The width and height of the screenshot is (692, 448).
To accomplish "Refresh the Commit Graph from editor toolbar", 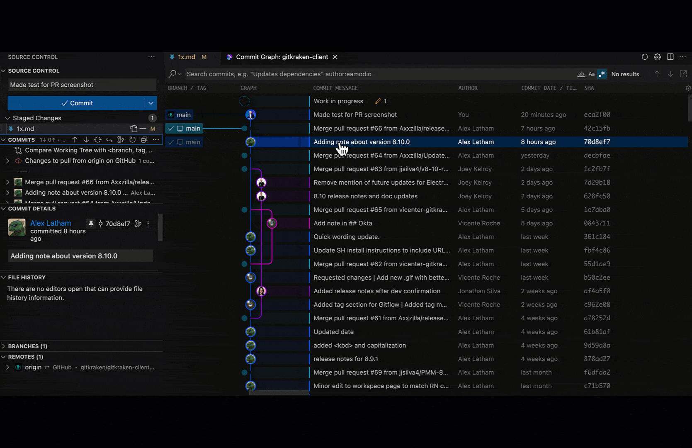I will click(644, 57).
